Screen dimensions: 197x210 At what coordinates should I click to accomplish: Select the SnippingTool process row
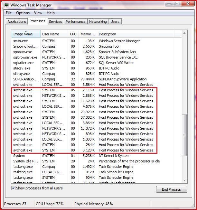coord(97,46)
